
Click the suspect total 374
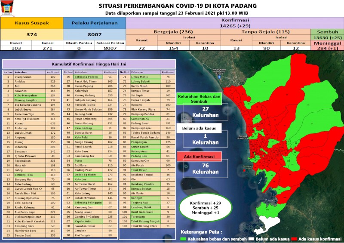tap(32, 34)
